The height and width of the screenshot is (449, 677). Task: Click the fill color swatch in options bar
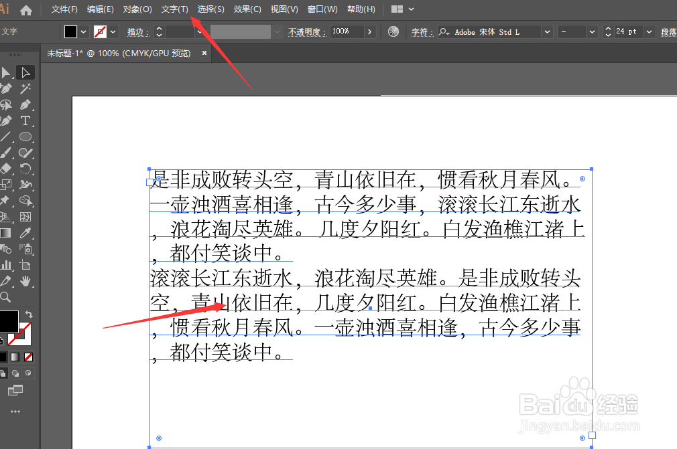point(70,31)
